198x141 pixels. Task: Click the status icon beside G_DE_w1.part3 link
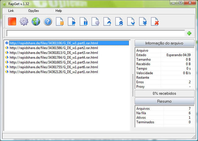[7, 53]
